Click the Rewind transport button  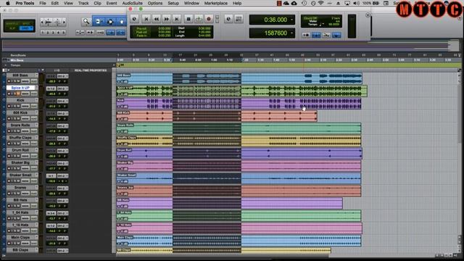coord(157,19)
